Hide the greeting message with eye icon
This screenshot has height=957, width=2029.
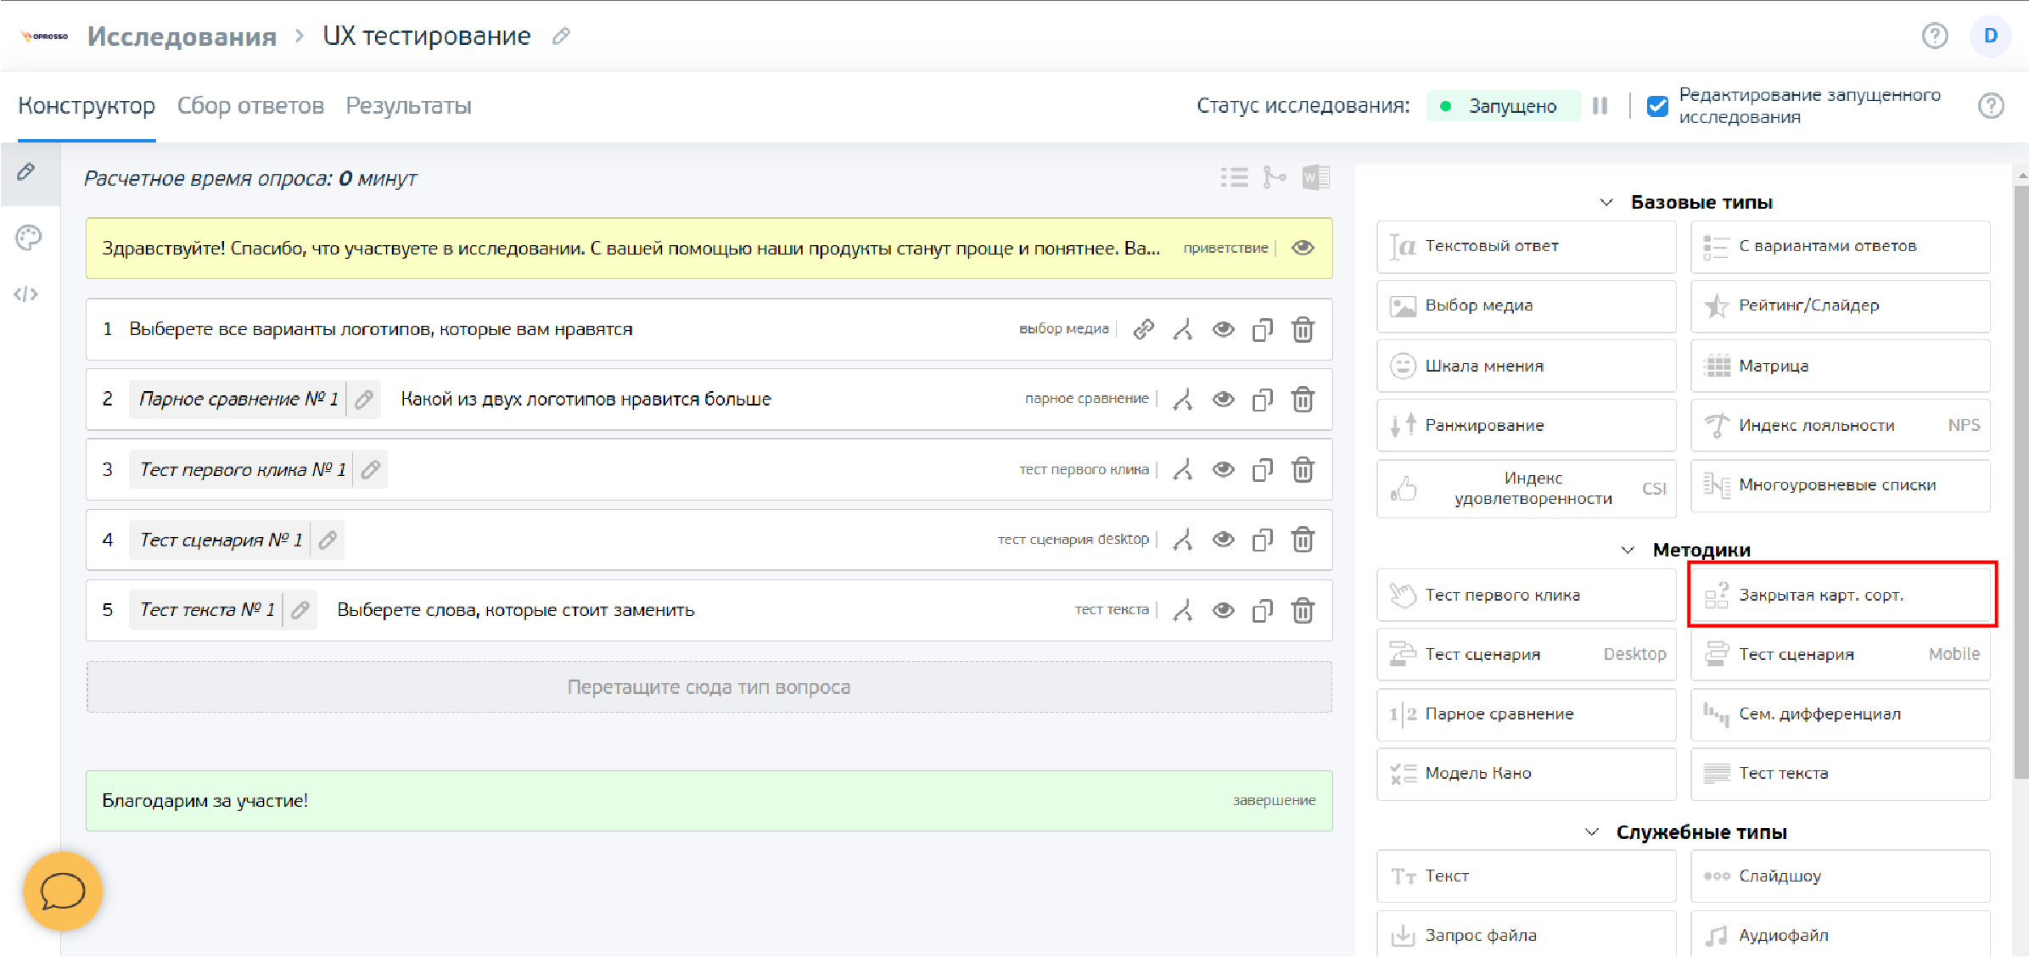tap(1303, 248)
